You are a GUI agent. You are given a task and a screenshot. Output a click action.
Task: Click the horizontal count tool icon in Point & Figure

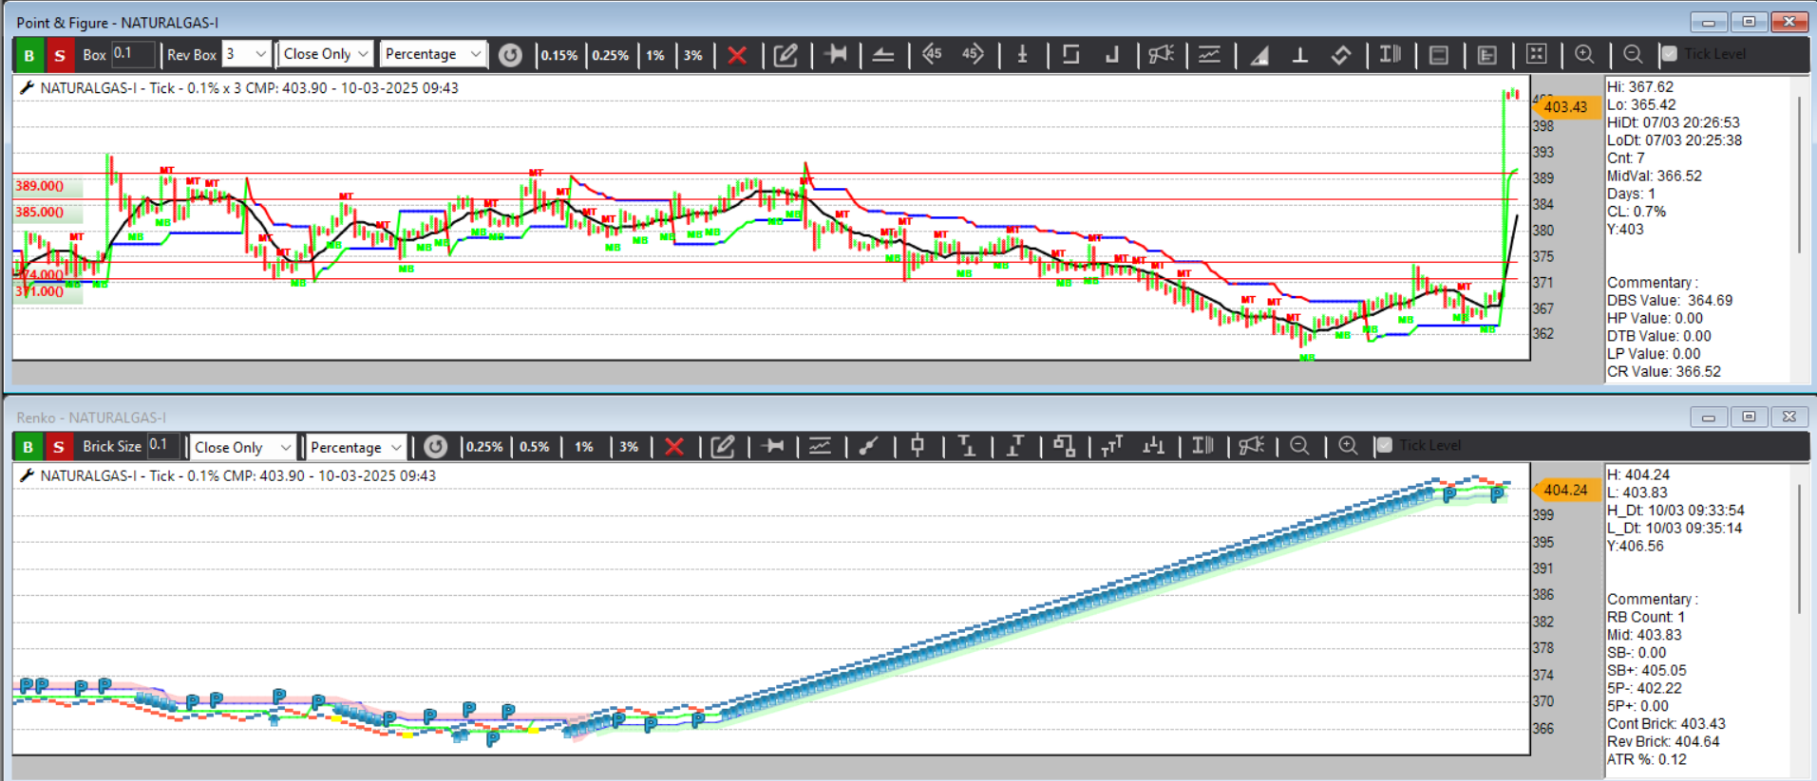point(836,54)
